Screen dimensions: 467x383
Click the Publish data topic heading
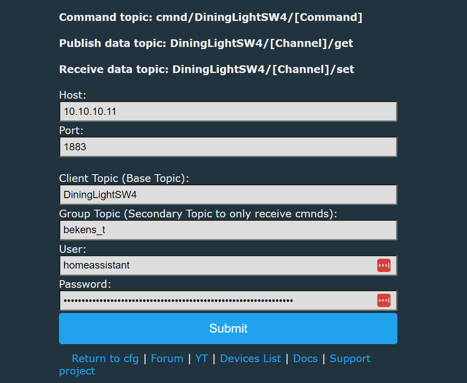coord(206,44)
